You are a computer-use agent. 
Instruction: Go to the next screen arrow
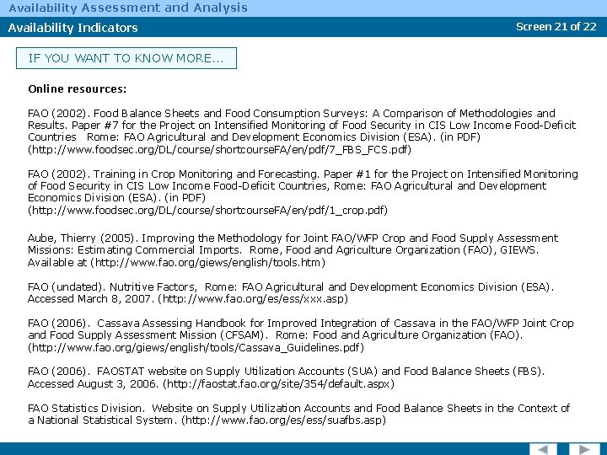(x=584, y=450)
